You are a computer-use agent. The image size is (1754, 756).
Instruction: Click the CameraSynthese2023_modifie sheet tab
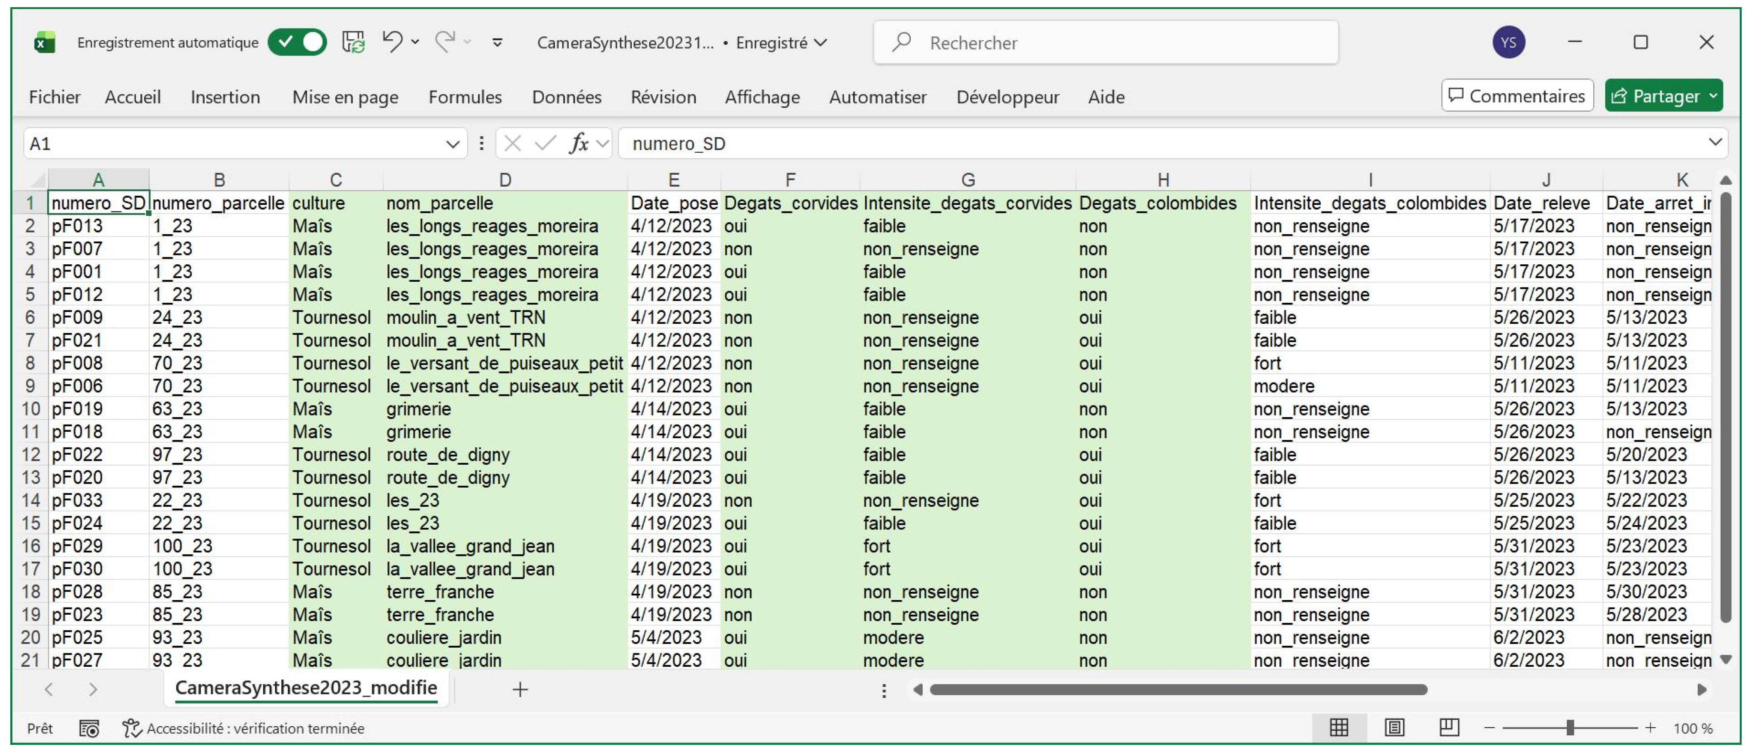coord(306,688)
